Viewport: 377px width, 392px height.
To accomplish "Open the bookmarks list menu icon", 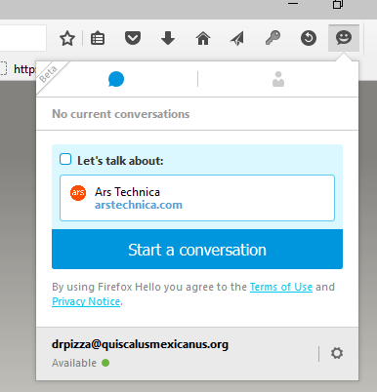I will pyautogui.click(x=98, y=39).
